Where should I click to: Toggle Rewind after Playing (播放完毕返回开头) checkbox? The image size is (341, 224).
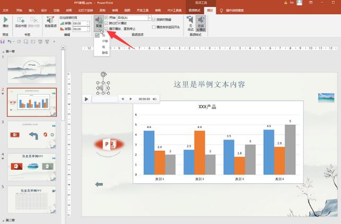pos(154,27)
